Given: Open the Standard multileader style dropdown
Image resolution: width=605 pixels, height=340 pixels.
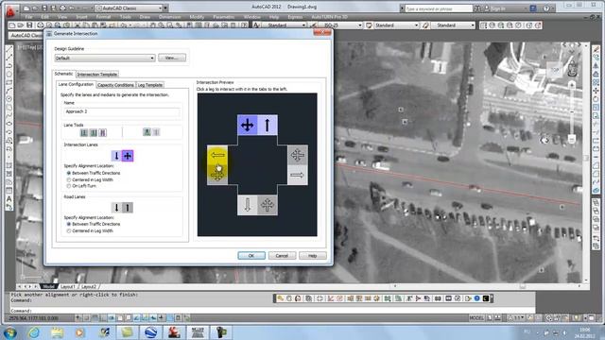Looking at the screenshot, I should click(453, 25).
